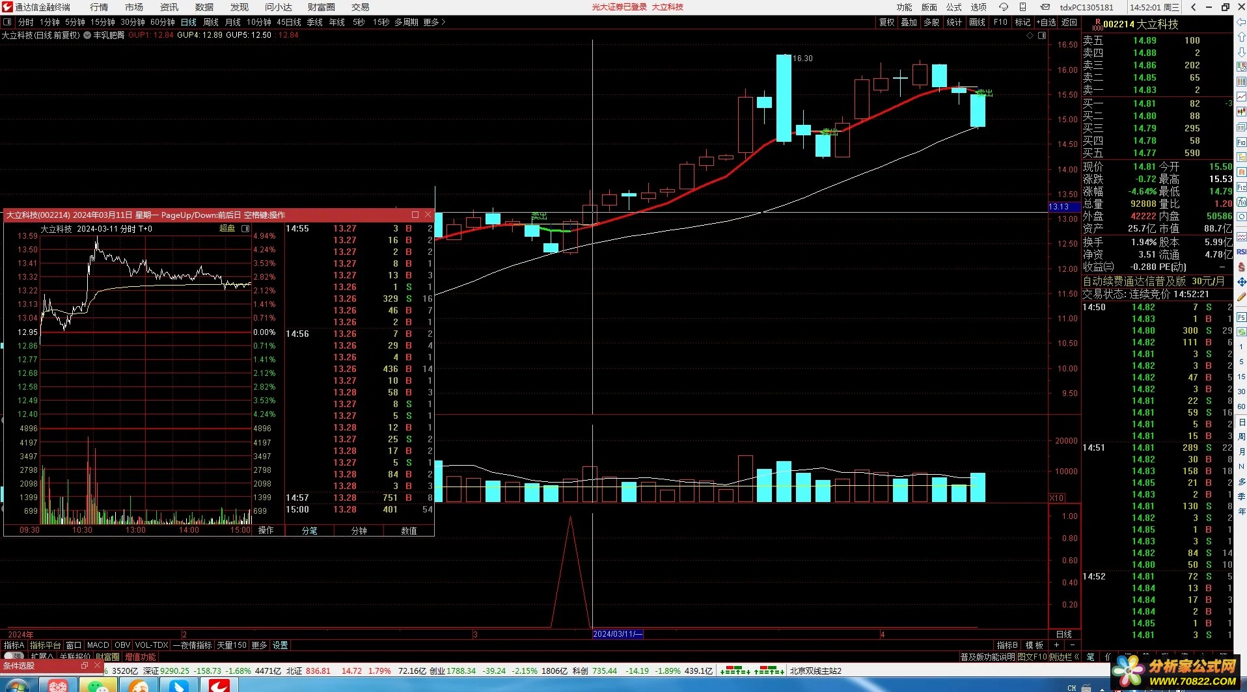Switch to the 数值 tab in popup
1247x692 pixels.
[409, 531]
